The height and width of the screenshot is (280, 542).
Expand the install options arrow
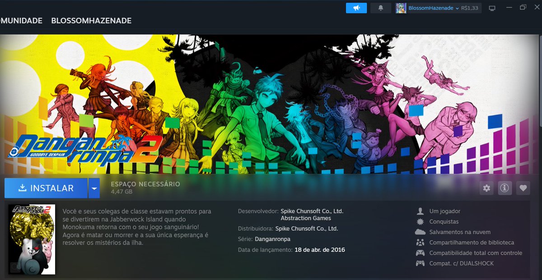point(94,188)
